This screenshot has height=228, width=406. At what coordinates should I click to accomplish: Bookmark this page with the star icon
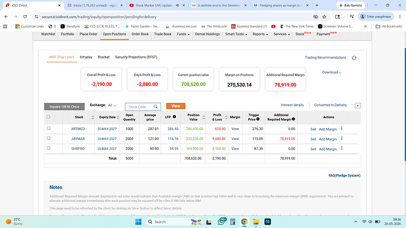(x=324, y=17)
